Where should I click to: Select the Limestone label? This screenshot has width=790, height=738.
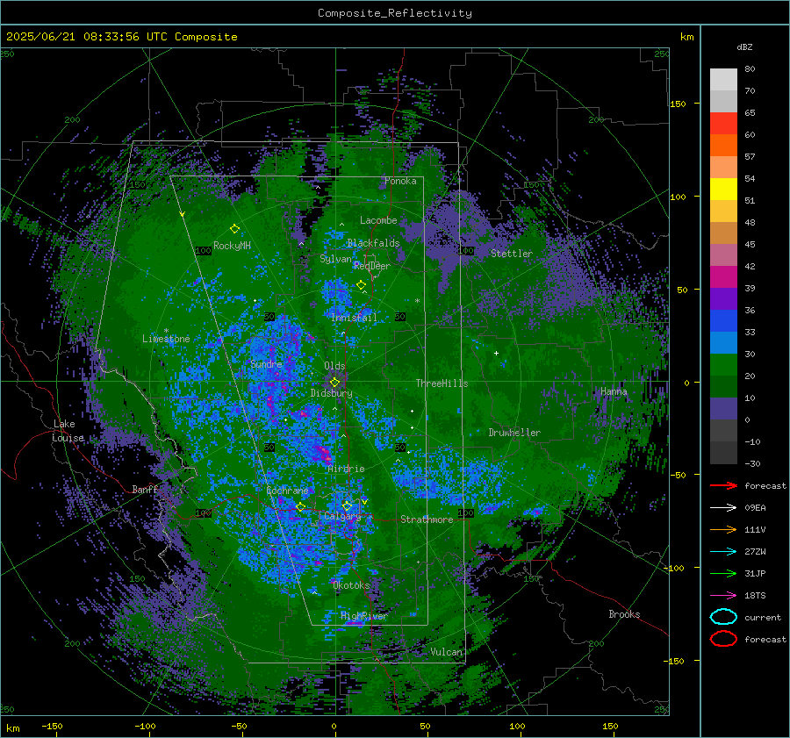166,339
